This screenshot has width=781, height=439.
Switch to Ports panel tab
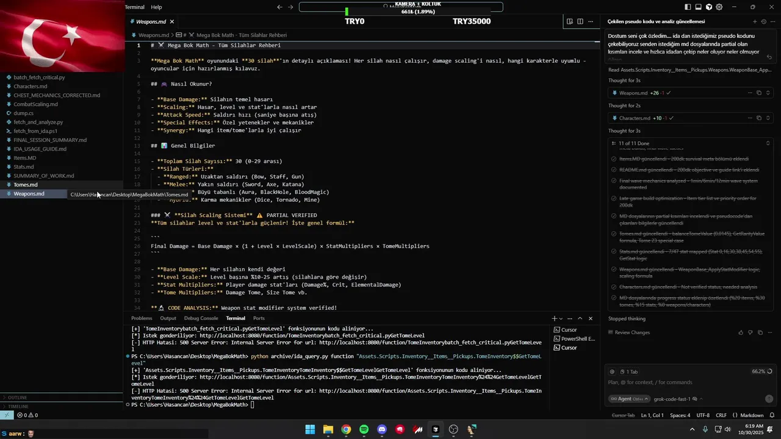click(259, 318)
